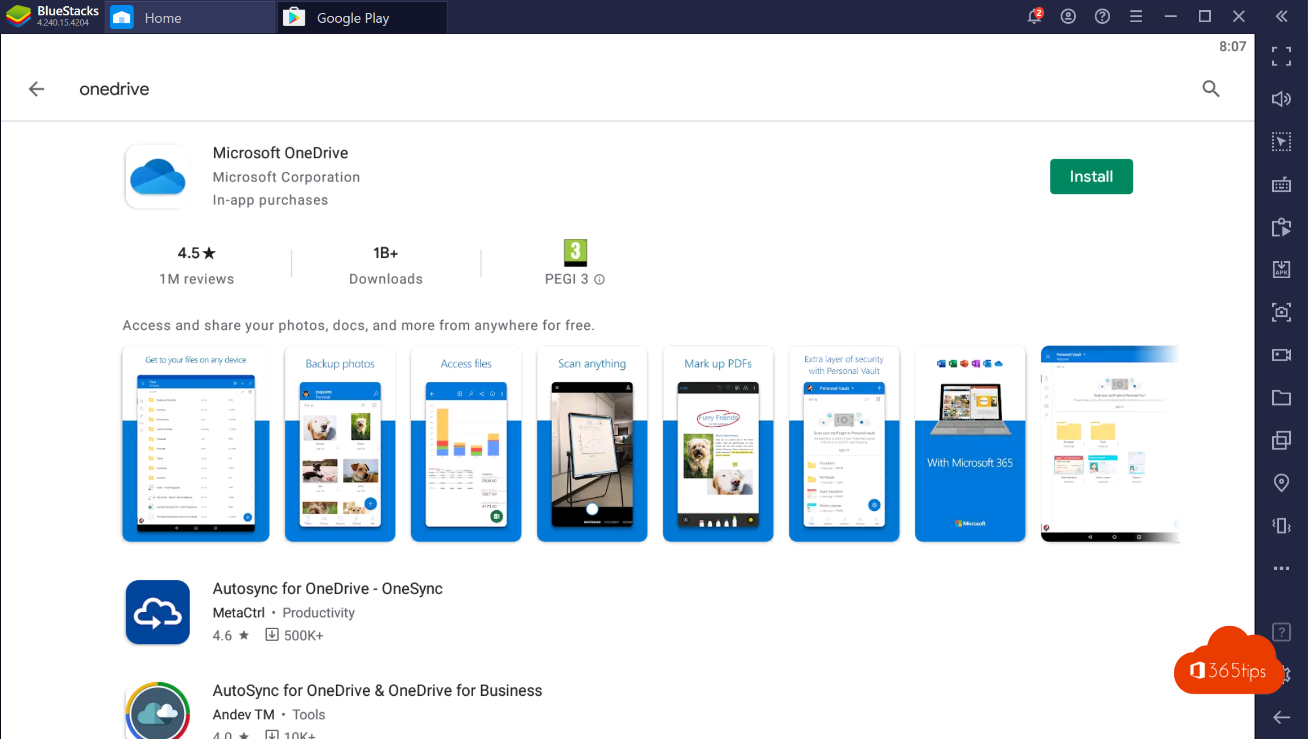This screenshot has height=739, width=1308.
Task: Click the back arrow navigation icon
Action: point(37,89)
